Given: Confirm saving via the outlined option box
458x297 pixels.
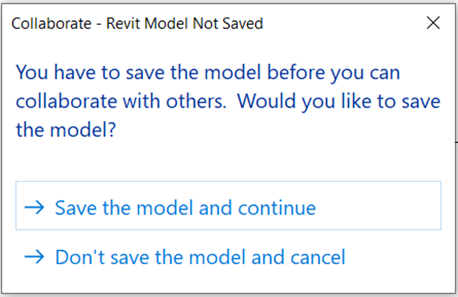Looking at the screenshot, I should pos(228,206).
